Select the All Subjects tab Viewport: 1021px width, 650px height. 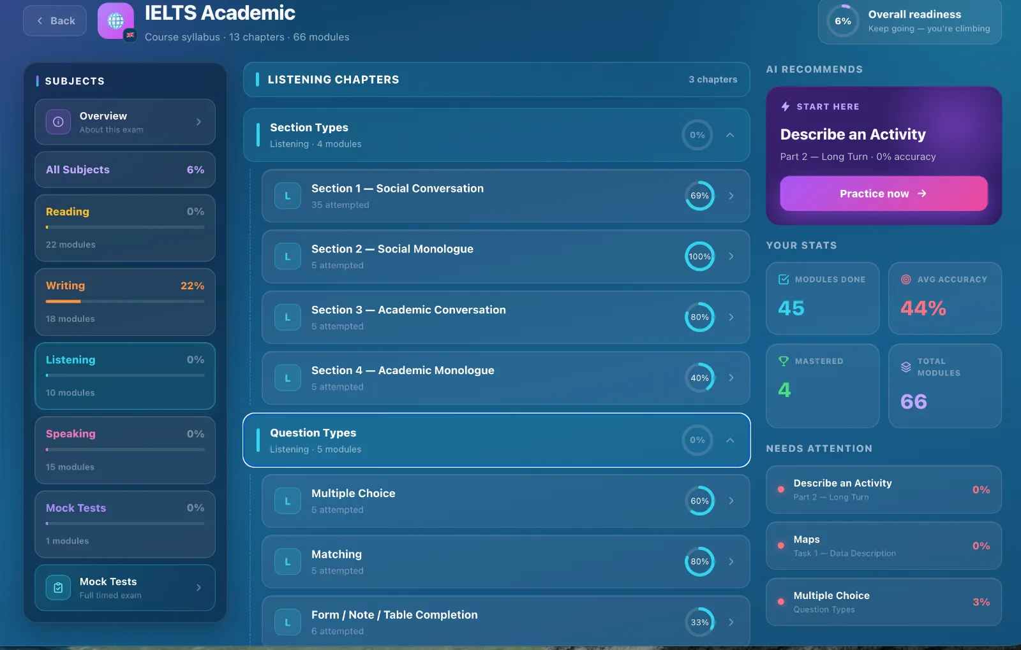(125, 170)
